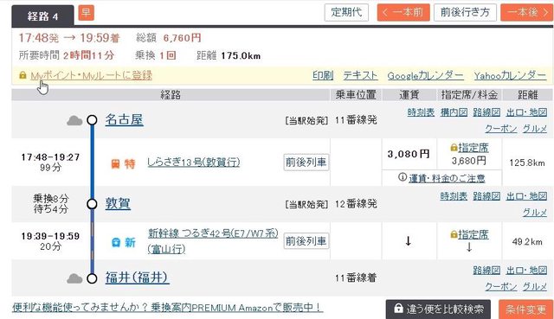Go to earlier train with 一本前
The image size is (554, 319).
pyautogui.click(x=403, y=12)
